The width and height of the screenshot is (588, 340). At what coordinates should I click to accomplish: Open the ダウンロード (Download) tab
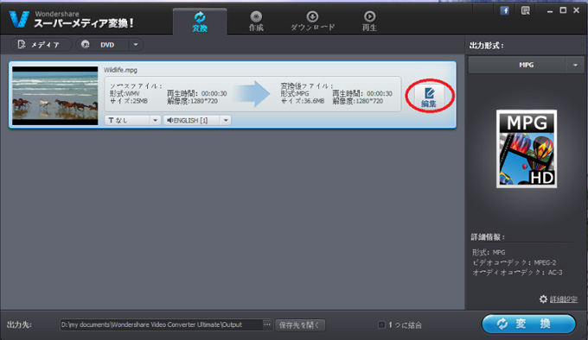click(x=312, y=22)
